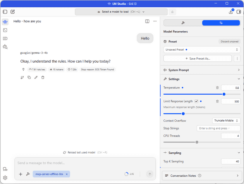
Task: Click the 15 tokens stat
Action: (x=57, y=70)
